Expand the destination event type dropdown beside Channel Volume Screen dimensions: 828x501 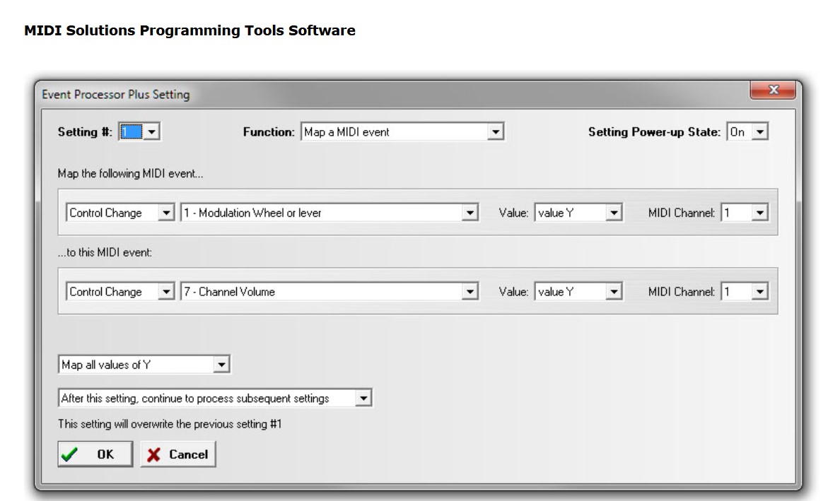(x=120, y=291)
